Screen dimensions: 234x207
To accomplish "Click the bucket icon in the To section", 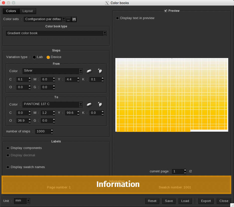I will click(100, 105).
